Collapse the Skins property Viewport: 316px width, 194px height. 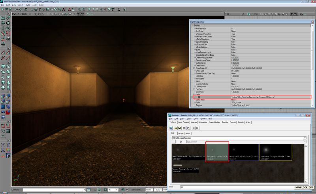click(x=194, y=94)
